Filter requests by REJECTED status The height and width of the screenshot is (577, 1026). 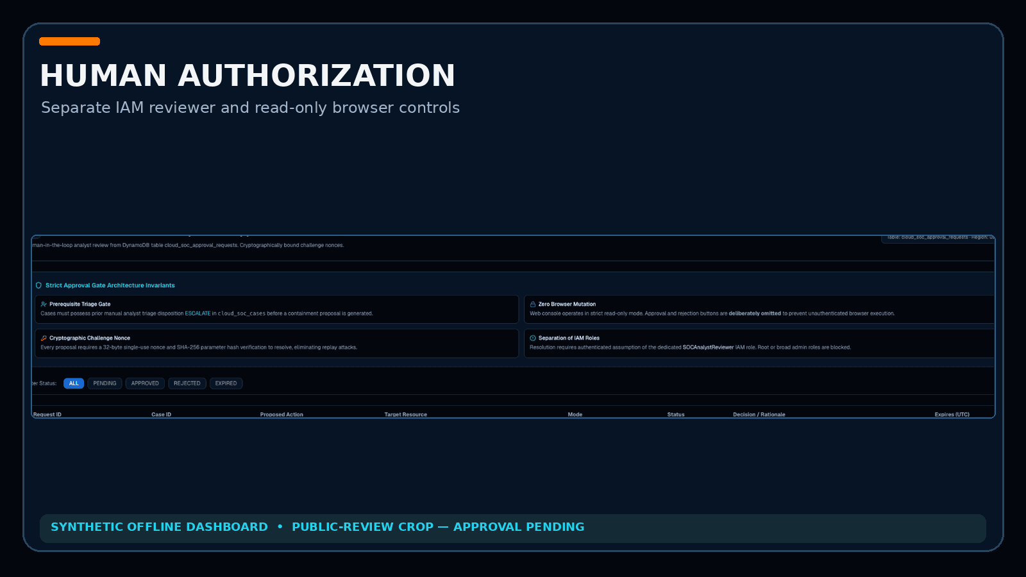click(187, 383)
